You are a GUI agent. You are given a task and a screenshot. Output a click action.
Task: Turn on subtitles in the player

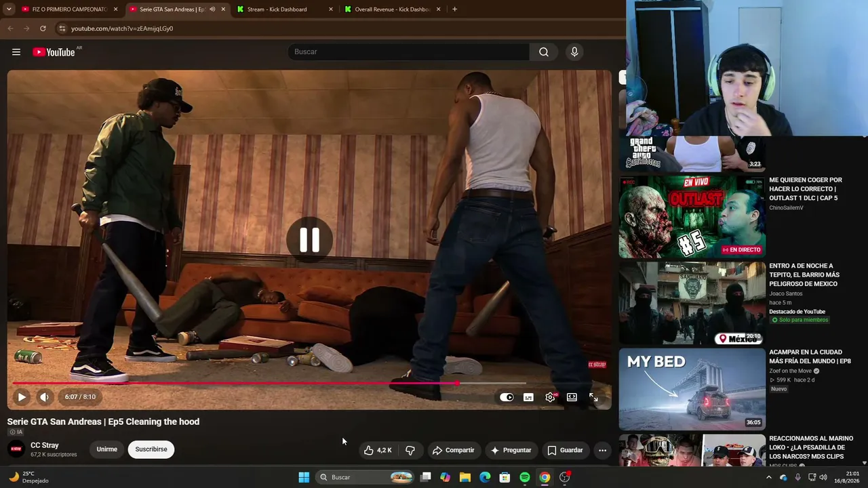pyautogui.click(x=528, y=397)
